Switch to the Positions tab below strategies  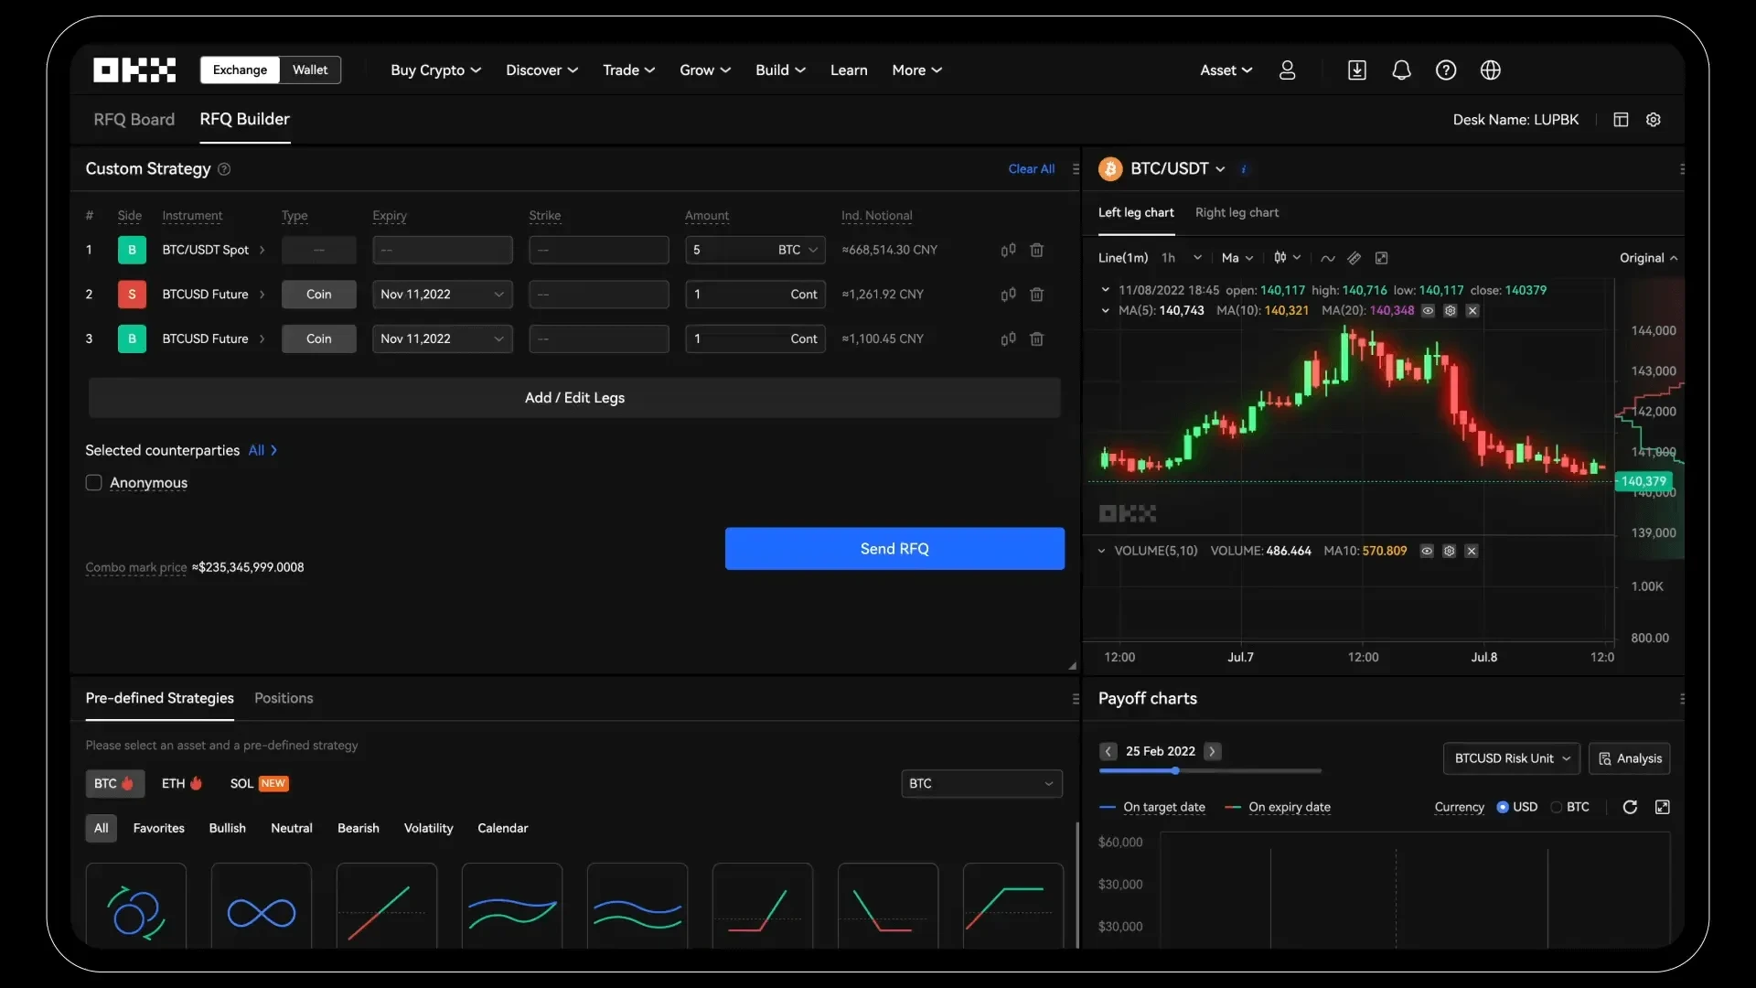pos(283,697)
